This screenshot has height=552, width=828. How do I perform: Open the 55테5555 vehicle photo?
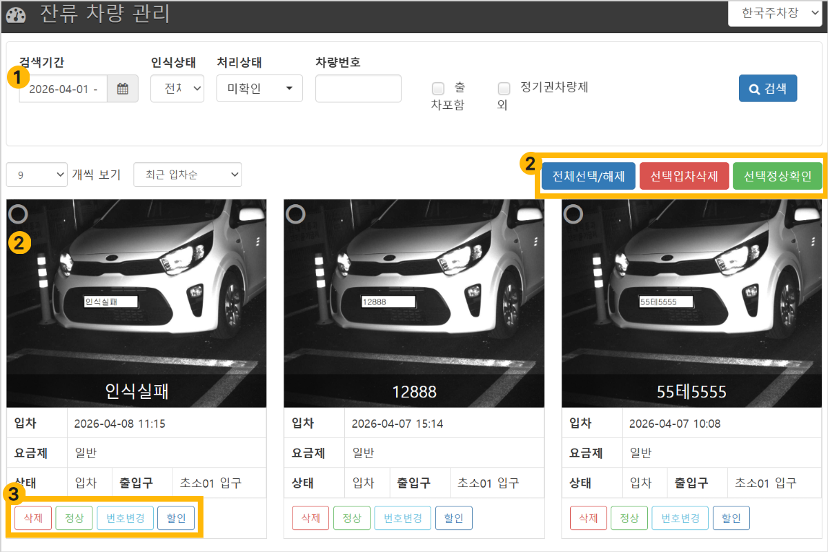coord(691,304)
